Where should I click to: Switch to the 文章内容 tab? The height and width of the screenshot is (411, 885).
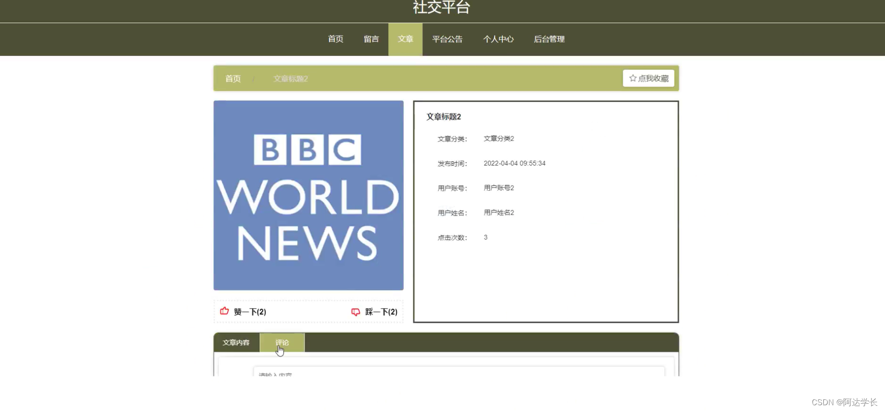click(x=236, y=343)
